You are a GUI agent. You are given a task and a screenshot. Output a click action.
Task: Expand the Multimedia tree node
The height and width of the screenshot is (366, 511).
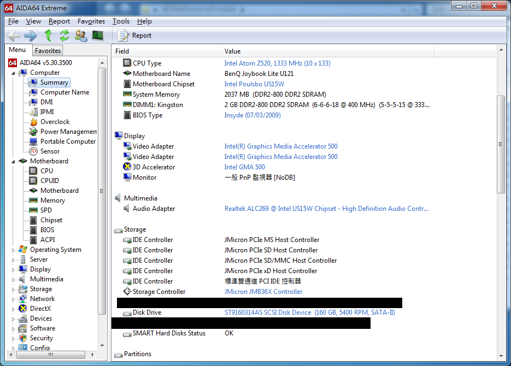point(13,280)
